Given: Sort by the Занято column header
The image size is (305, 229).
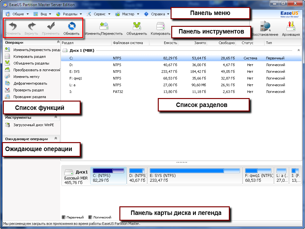Looking at the screenshot, I should (193, 43).
